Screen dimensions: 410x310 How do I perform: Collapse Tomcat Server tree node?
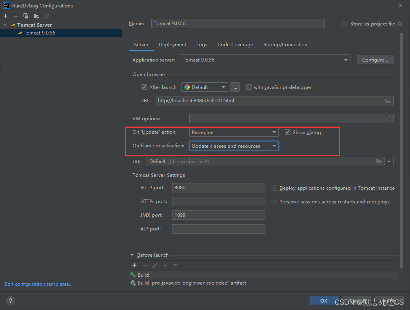tap(5, 25)
